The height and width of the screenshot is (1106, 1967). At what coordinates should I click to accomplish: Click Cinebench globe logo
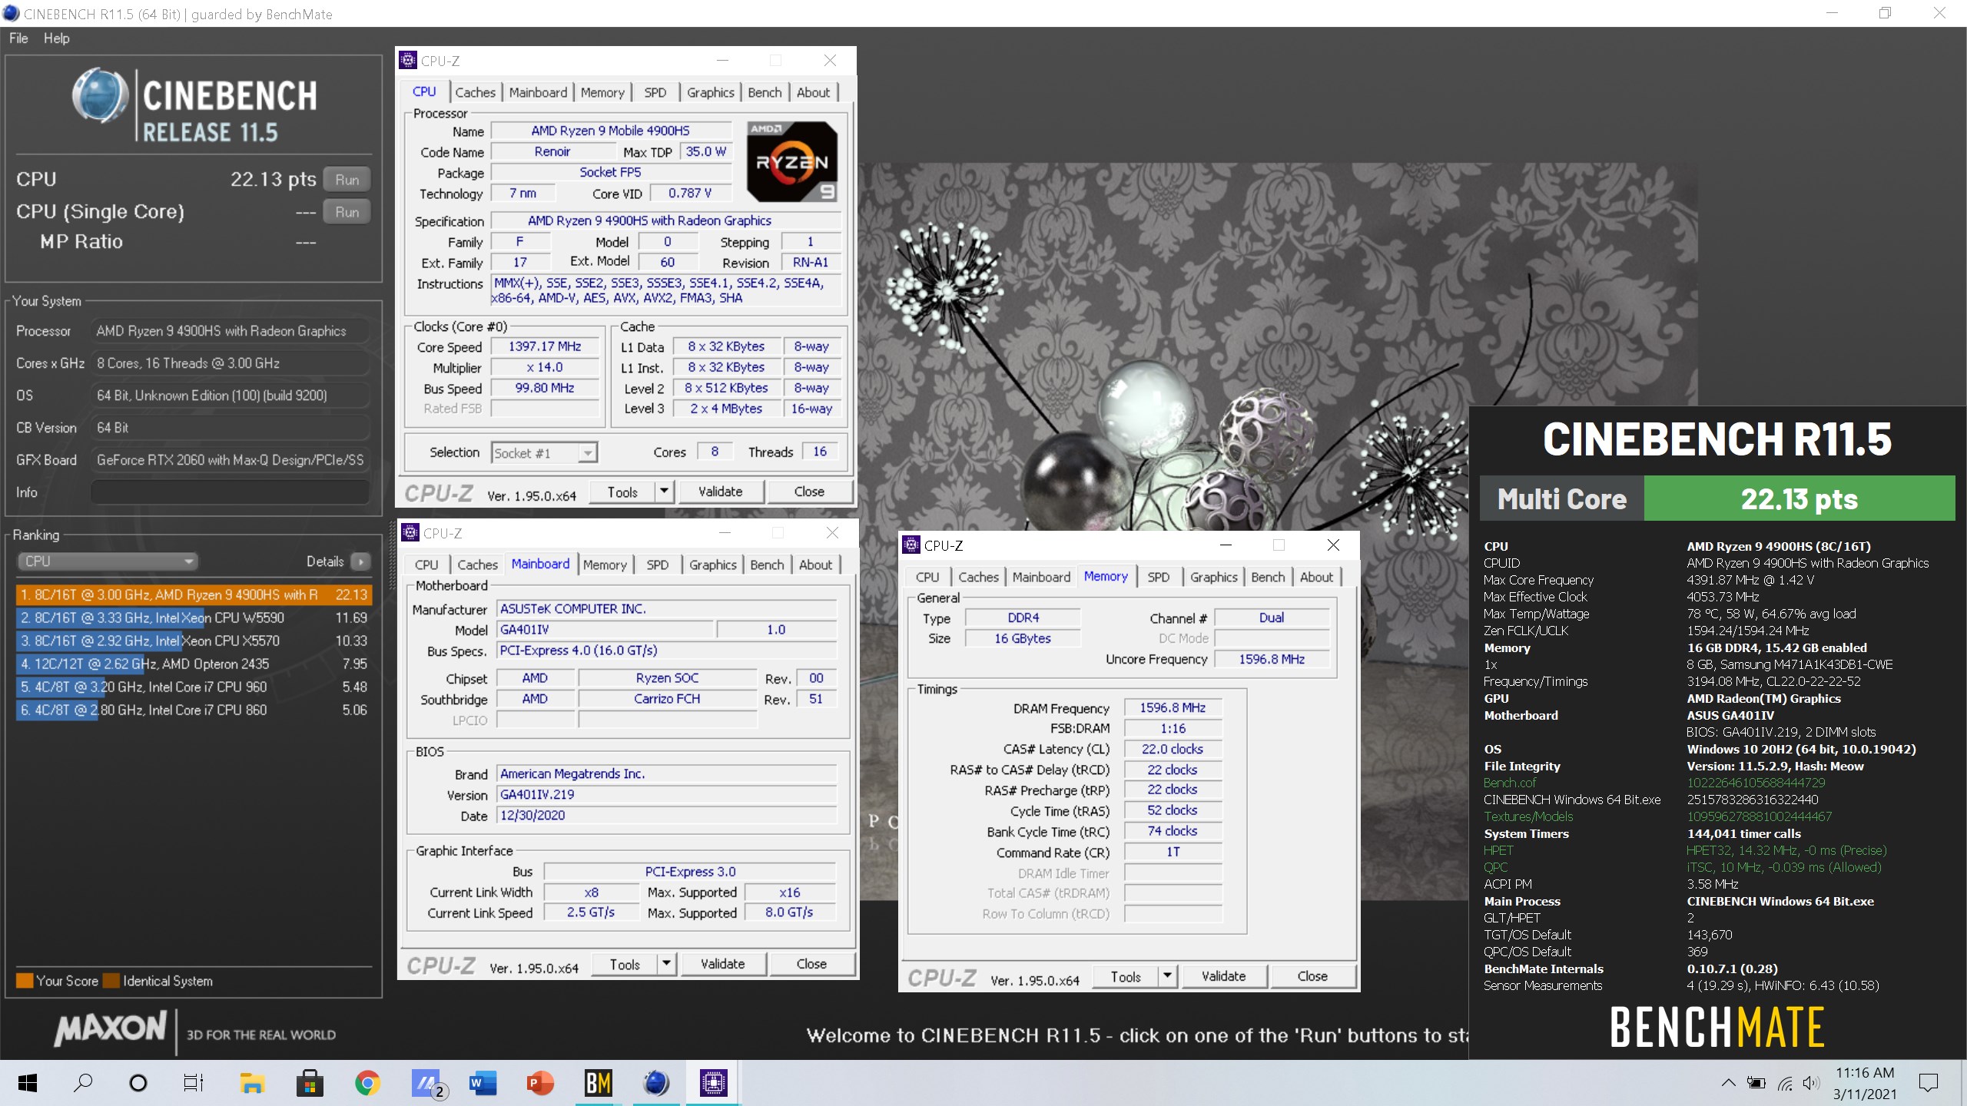[100, 95]
